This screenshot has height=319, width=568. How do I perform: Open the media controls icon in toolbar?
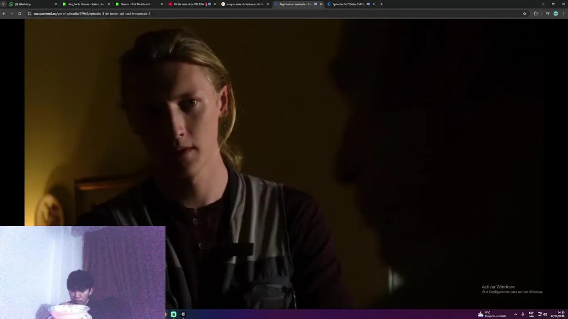[x=548, y=14]
